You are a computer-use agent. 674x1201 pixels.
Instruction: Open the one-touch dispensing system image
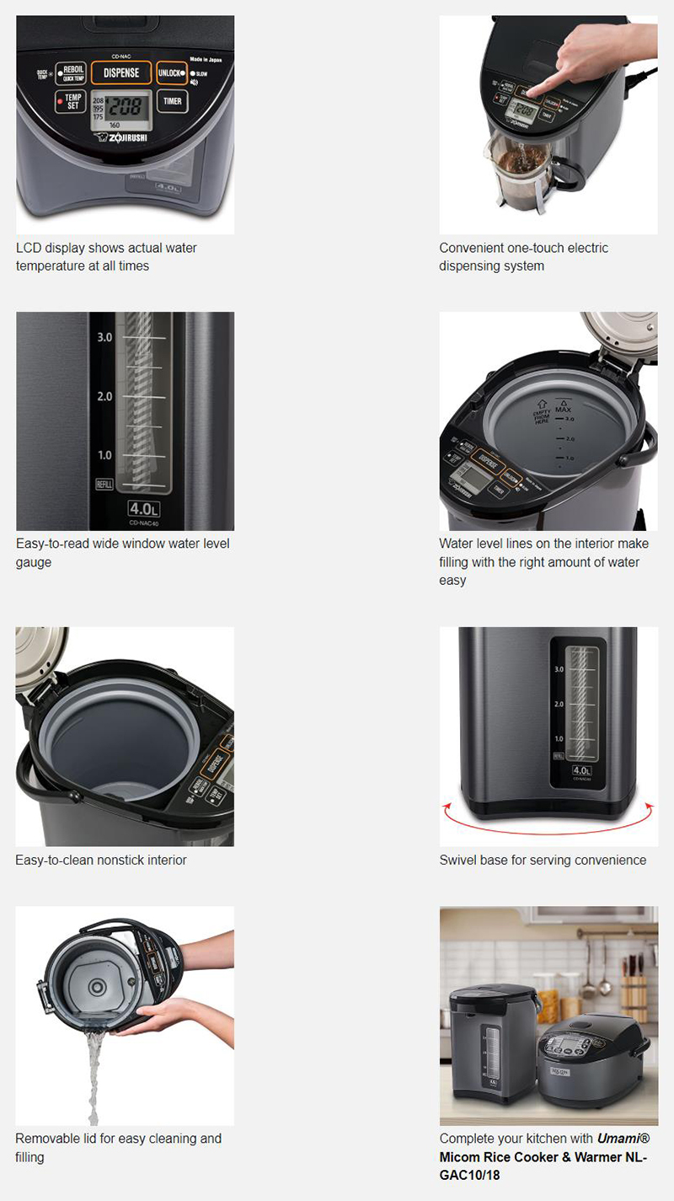(548, 125)
